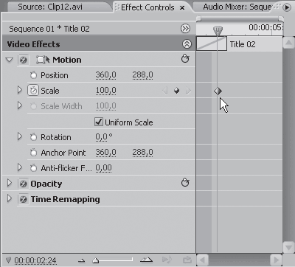Click the Motion transform icon
295x267 pixels.
[x=43, y=60]
